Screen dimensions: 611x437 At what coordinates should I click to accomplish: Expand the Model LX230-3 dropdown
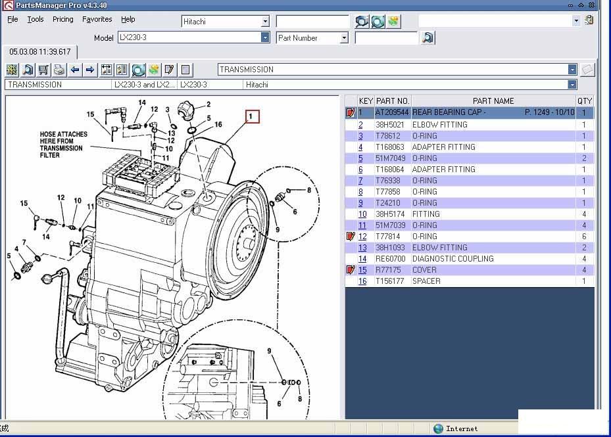(x=265, y=37)
